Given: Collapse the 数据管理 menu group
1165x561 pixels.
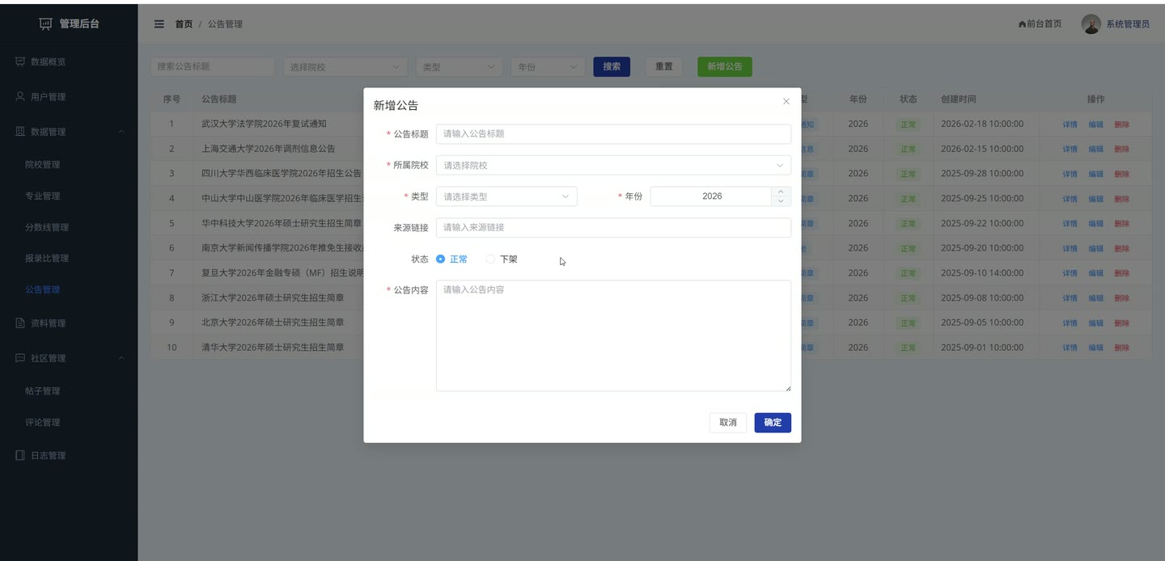Looking at the screenshot, I should click(121, 132).
